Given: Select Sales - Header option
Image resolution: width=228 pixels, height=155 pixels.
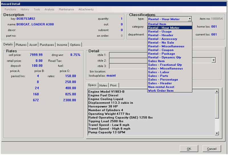Looking at the screenshot, I should coord(170,83).
